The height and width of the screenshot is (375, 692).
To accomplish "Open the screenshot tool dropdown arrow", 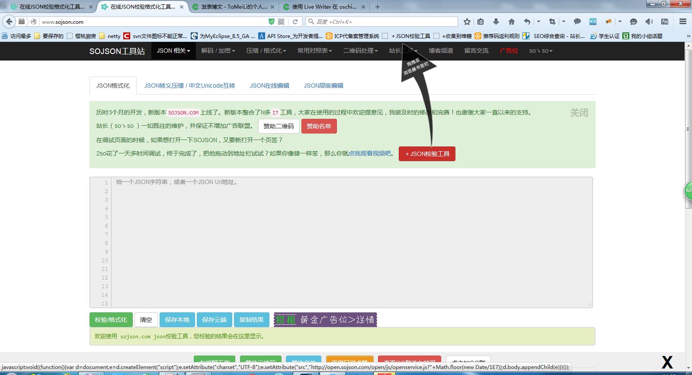I will click(564, 22).
